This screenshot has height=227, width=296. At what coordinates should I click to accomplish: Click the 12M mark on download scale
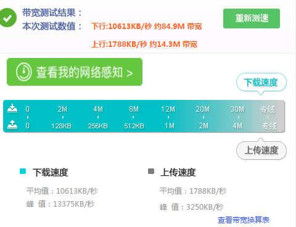[x=168, y=109]
